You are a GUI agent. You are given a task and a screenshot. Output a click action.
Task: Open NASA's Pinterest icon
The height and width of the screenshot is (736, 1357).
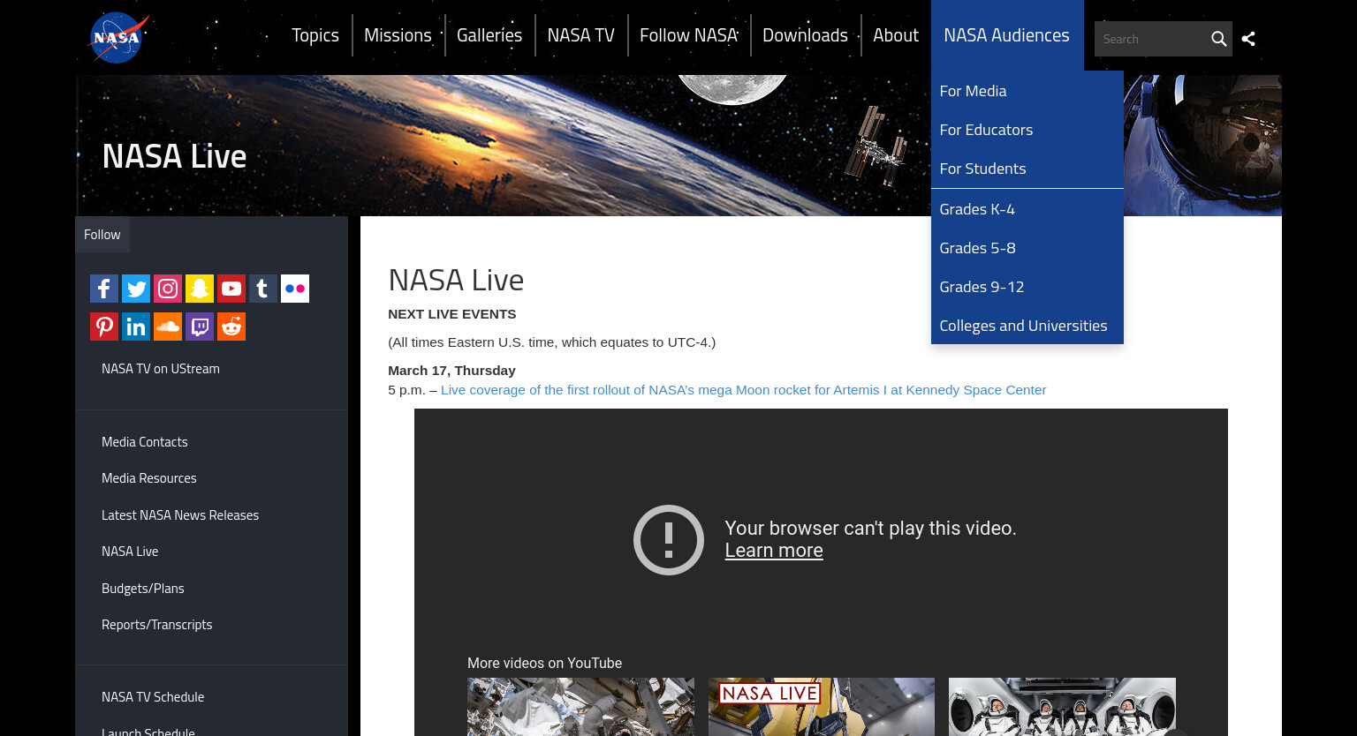(x=104, y=327)
